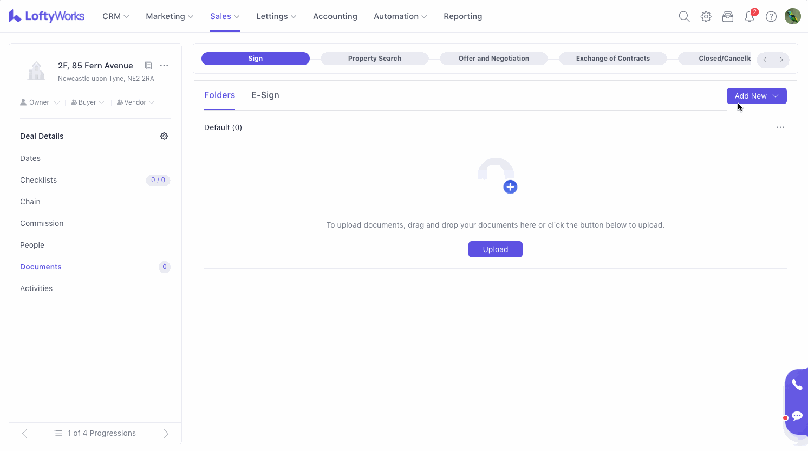Click the Upload button

tap(495, 249)
